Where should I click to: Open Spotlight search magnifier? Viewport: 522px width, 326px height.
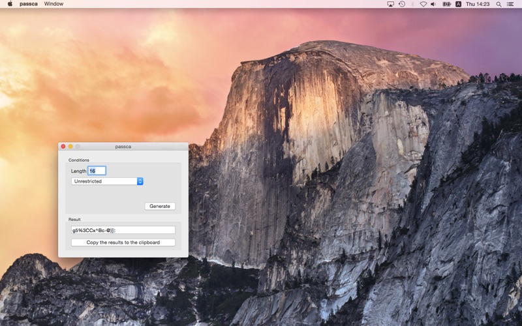[x=499, y=4]
